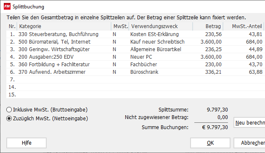The image size is (265, 153).
Task: Confirm the split with OK button
Action: [x=210, y=143]
